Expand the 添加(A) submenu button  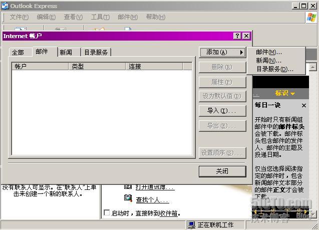[222, 52]
